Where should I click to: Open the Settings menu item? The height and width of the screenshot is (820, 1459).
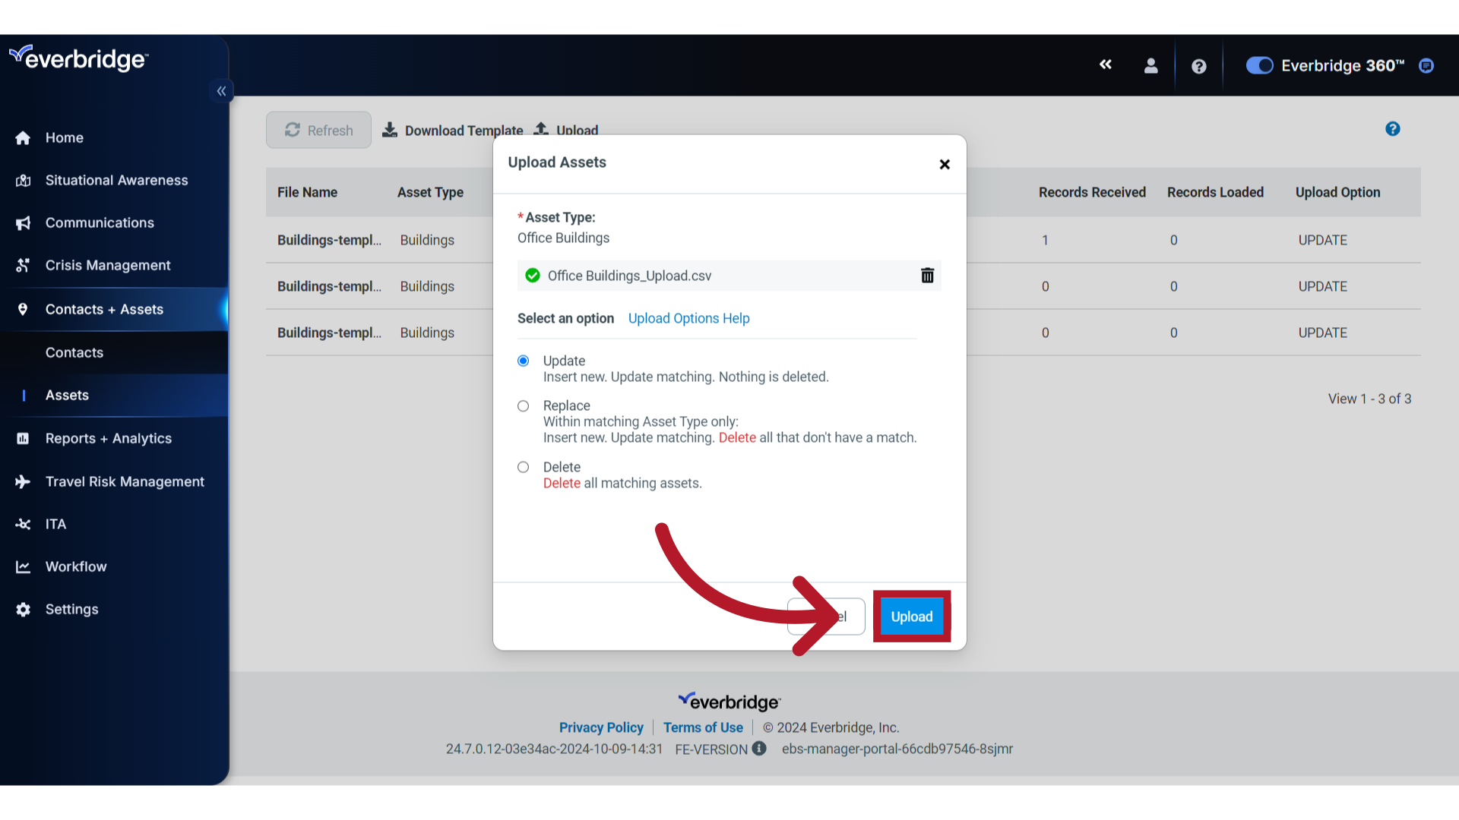point(71,609)
